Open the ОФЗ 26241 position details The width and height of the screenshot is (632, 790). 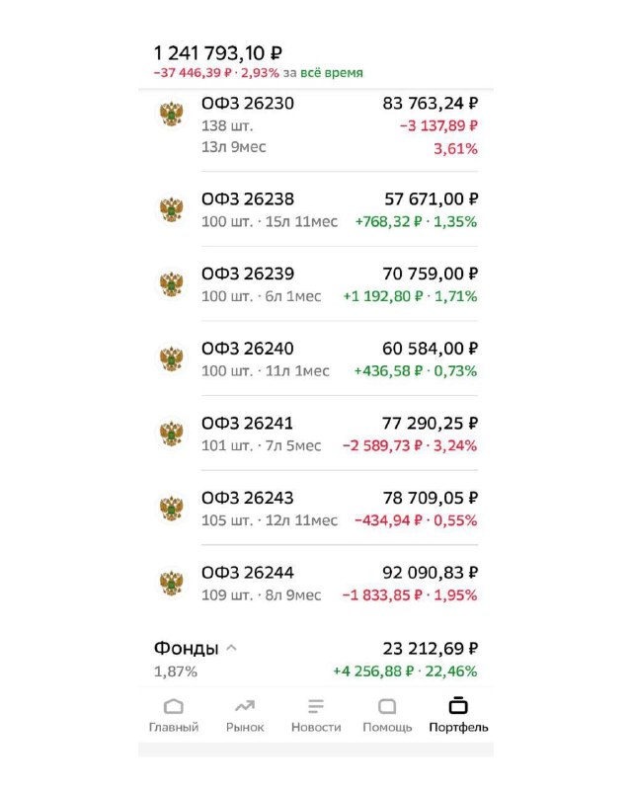click(x=316, y=434)
